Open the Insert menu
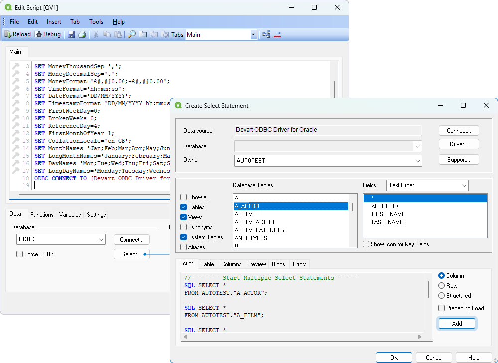The image size is (498, 363). pos(54,22)
